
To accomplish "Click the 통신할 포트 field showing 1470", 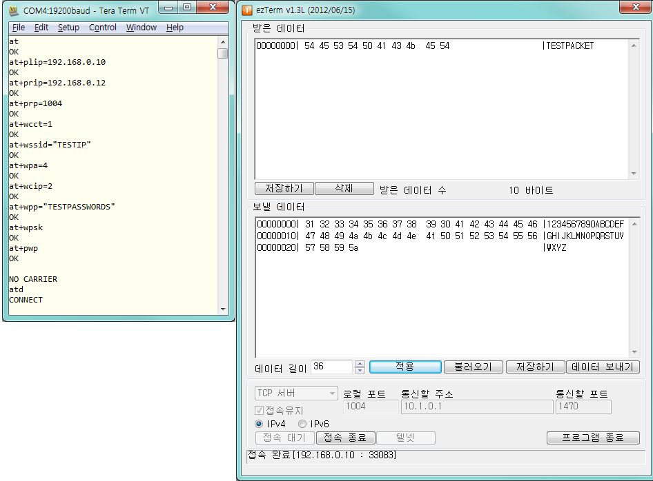I will 583,407.
